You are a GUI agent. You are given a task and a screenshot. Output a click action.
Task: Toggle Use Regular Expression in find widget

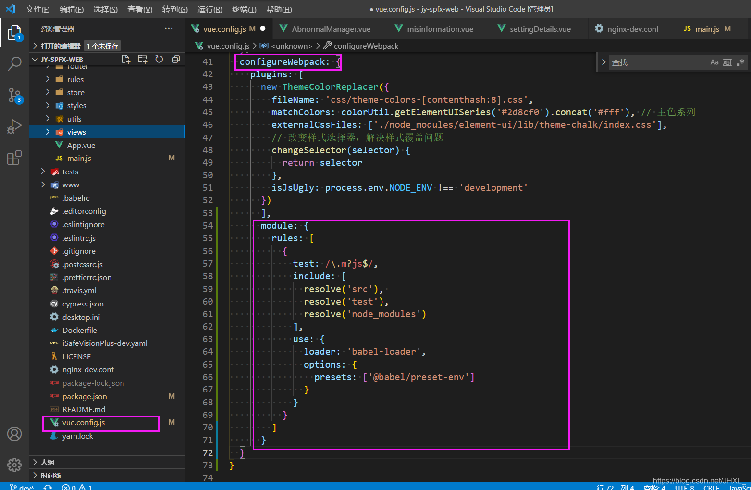pyautogui.click(x=740, y=62)
